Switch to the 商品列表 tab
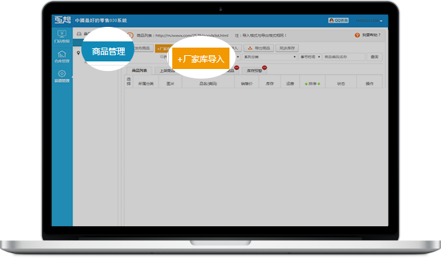 click(x=139, y=70)
